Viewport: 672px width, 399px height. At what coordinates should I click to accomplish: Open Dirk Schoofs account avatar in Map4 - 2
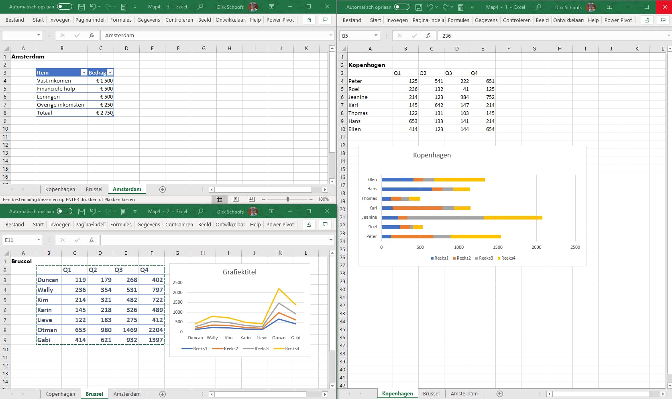point(253,212)
